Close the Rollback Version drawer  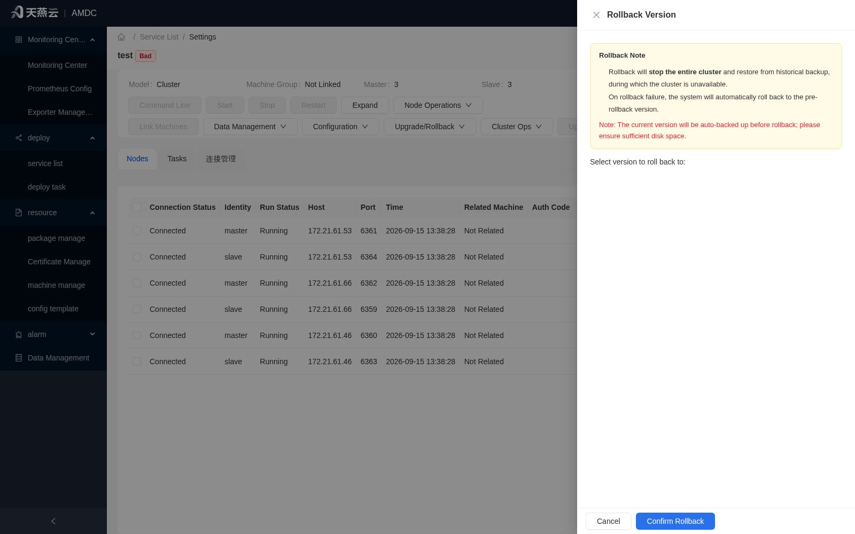(x=596, y=15)
